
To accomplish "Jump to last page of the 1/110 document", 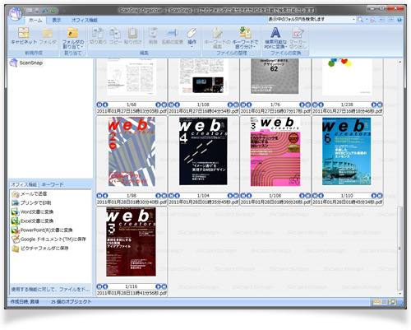I will (x=380, y=196).
